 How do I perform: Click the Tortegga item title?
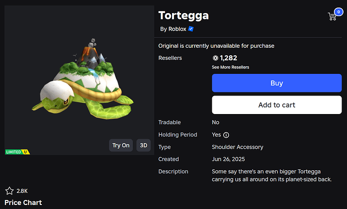tap(183, 15)
